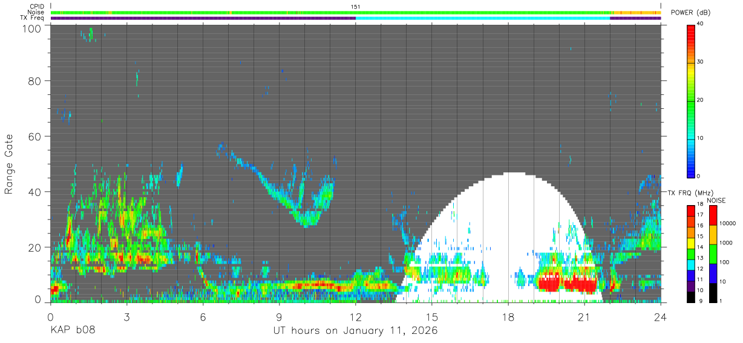Viewport: 743px width, 343px height.
Task: Click the "TX Freq" row label above the plot
Action: click(x=33, y=18)
